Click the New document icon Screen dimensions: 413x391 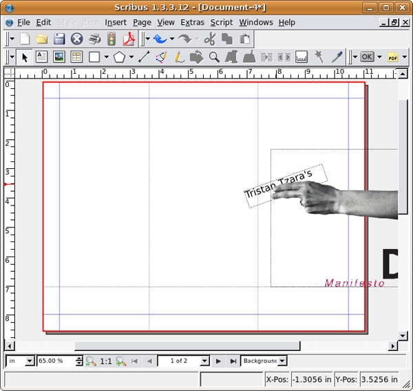(x=25, y=39)
